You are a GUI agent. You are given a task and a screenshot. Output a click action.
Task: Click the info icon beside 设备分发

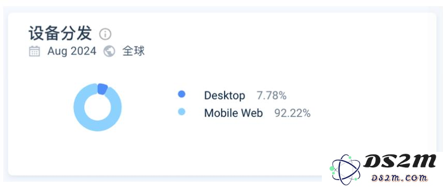105,34
